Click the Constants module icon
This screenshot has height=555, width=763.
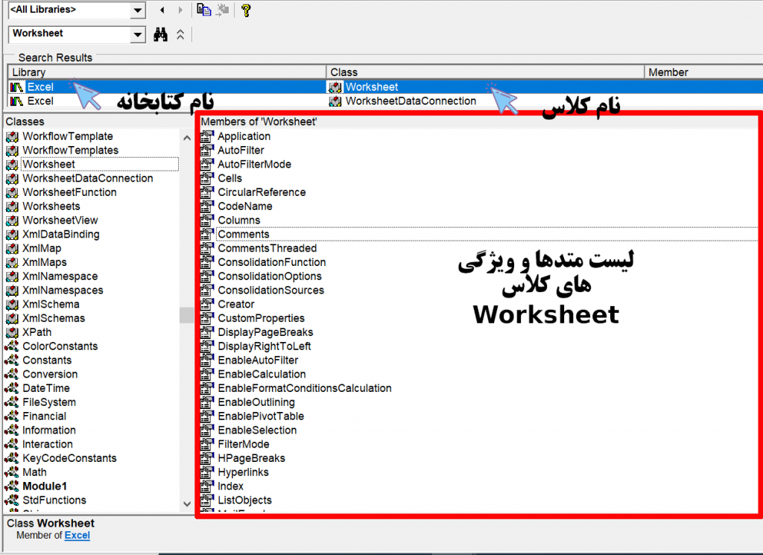tap(12, 361)
